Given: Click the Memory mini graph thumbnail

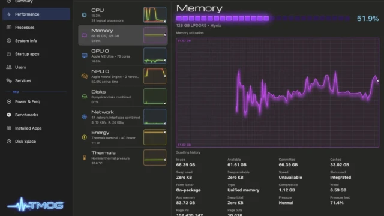Looking at the screenshot, I should point(155,35).
